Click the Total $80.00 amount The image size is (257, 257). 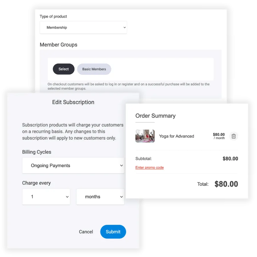(x=226, y=184)
